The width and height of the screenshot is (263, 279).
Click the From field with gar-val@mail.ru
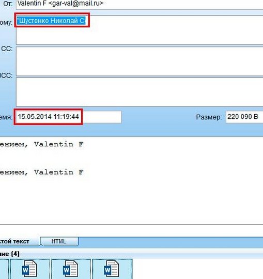coord(140,4)
